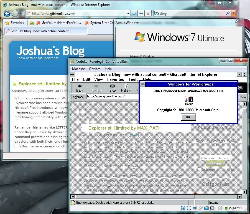Click the green Search button in guest page
The width and height of the screenshot is (250, 214).
215,164
